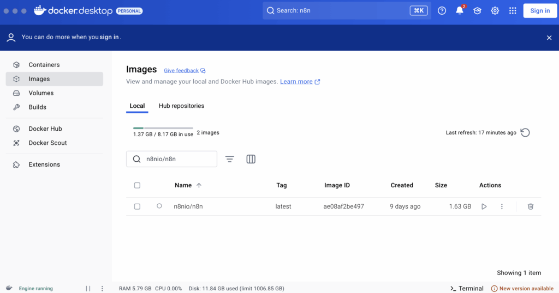Viewport: 559px width, 293px height.
Task: Check the n8nio/n8n row checkbox
Action: coord(137,206)
